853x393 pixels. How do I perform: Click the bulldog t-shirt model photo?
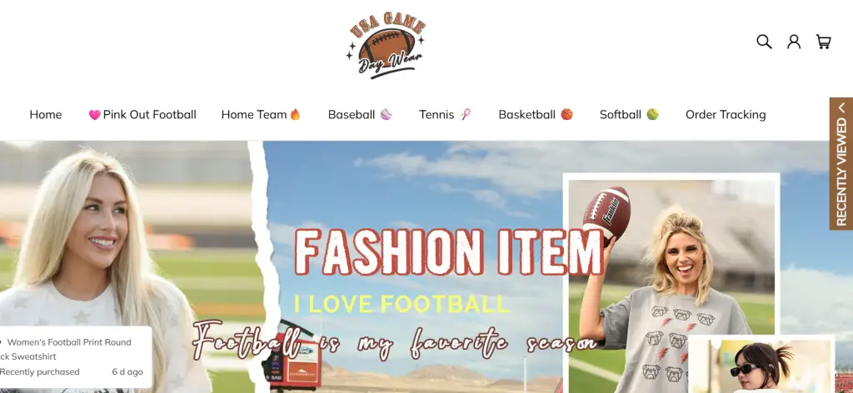click(x=671, y=282)
